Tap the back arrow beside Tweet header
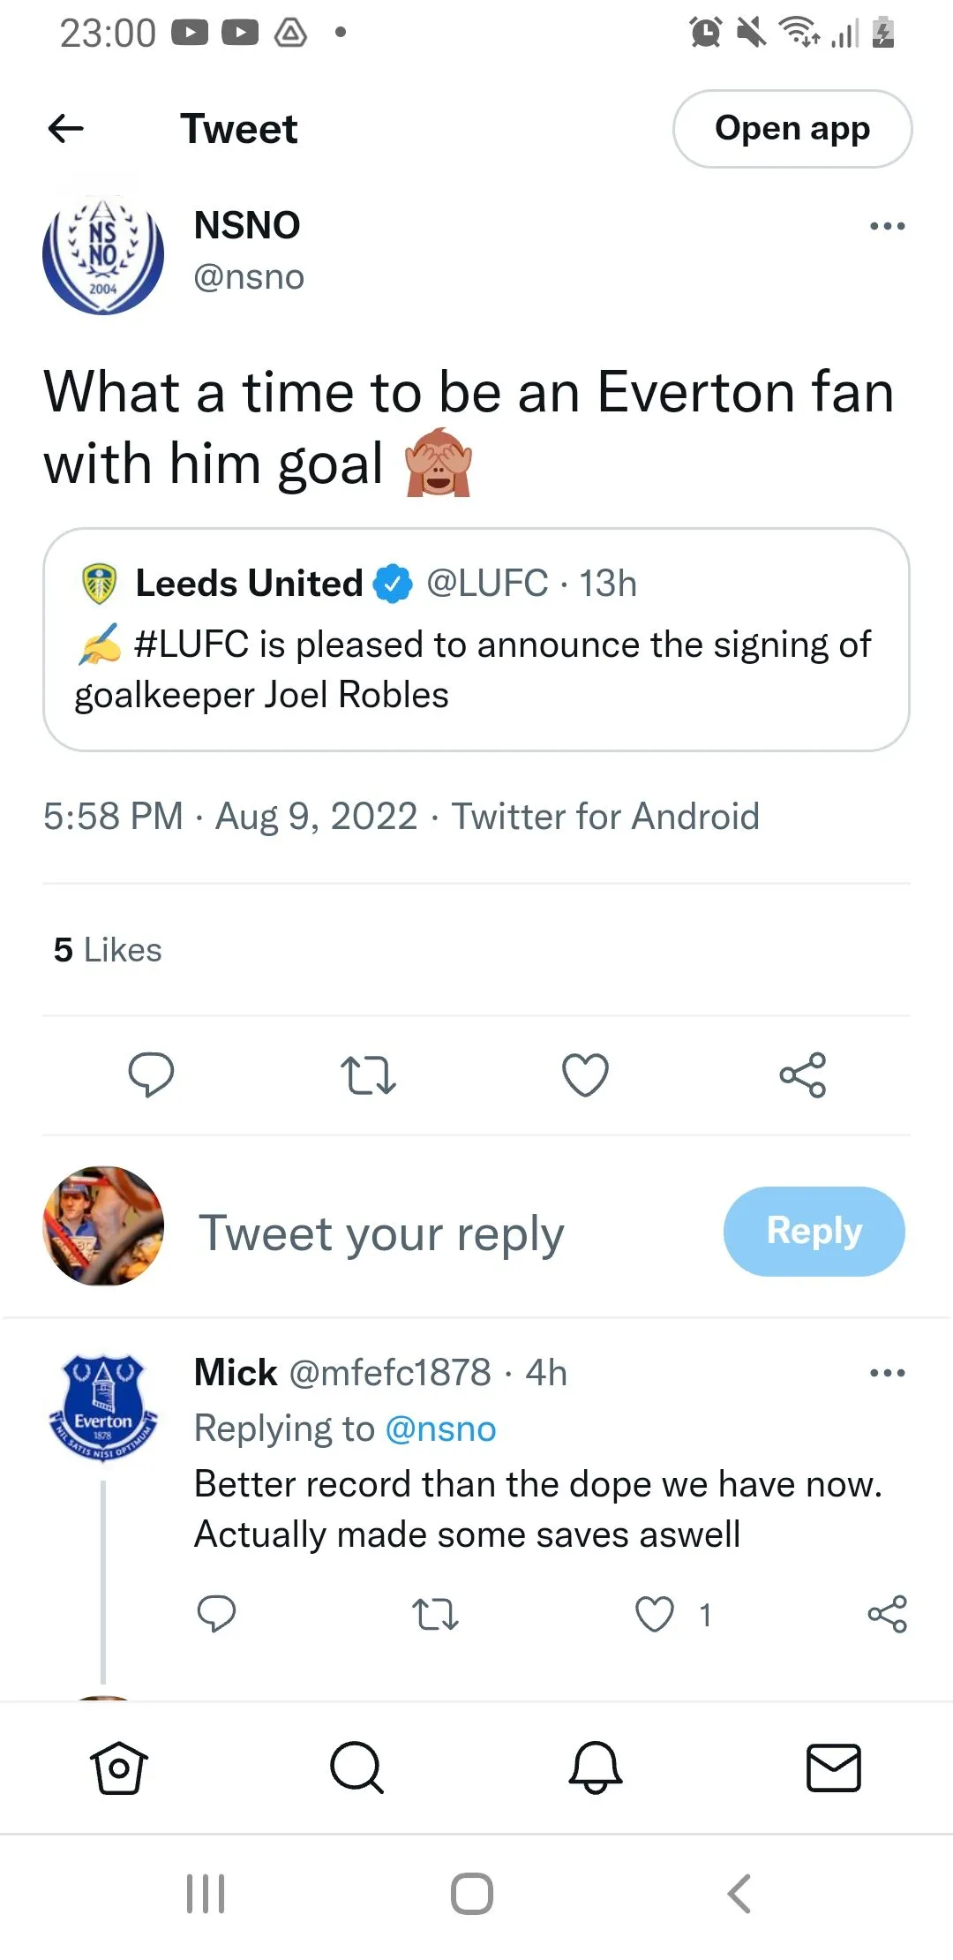The width and height of the screenshot is (953, 1960). pos(65,129)
